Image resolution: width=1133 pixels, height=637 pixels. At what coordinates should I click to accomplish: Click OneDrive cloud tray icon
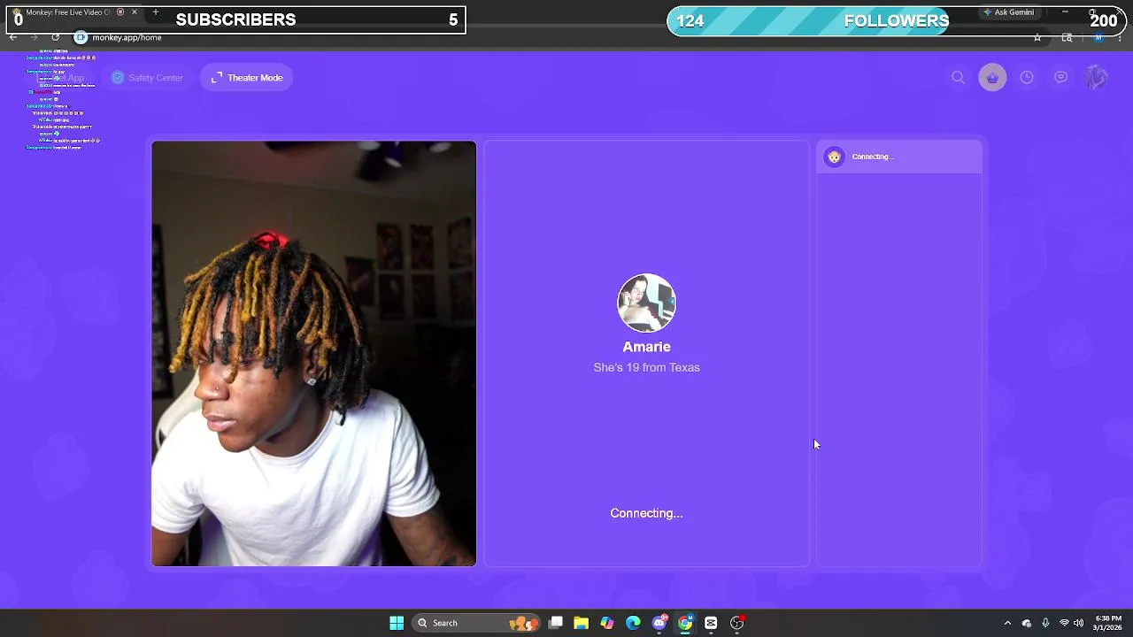tap(1027, 623)
